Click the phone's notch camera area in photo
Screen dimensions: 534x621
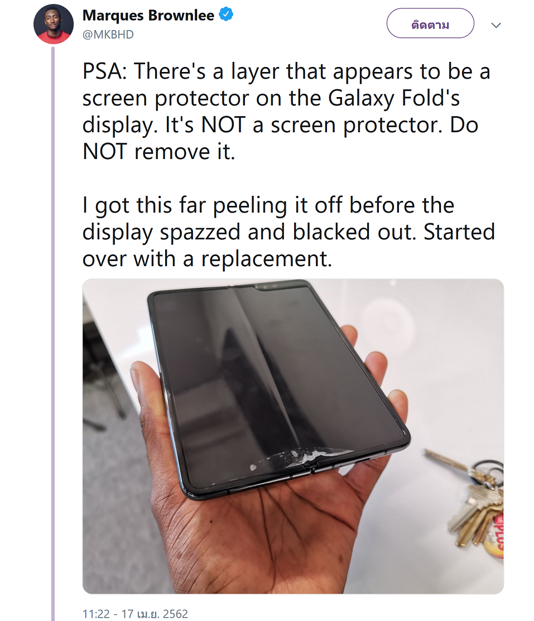[268, 286]
